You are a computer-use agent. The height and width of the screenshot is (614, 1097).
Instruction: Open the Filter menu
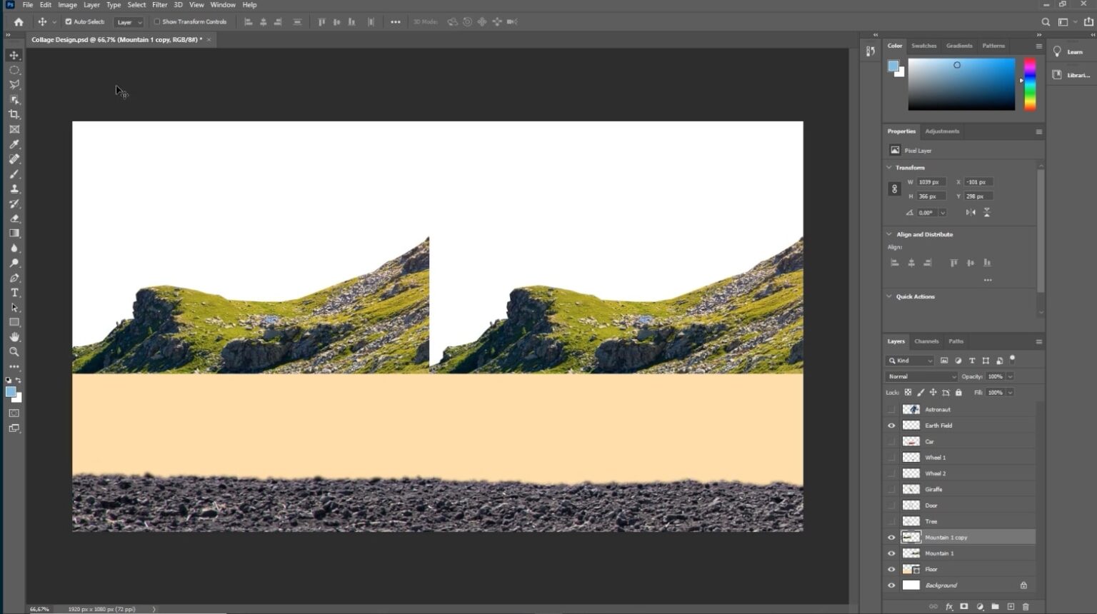[159, 4]
